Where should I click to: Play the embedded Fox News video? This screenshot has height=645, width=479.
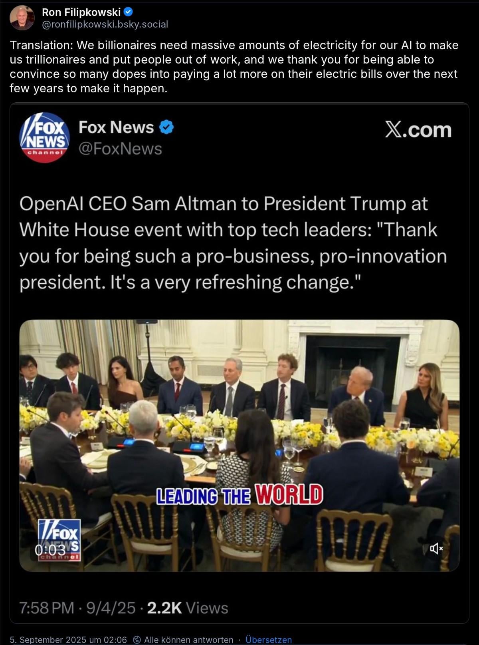coord(239,446)
